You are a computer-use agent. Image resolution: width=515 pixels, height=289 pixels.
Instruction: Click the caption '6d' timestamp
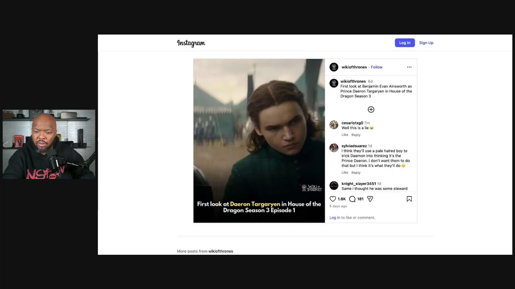point(370,81)
